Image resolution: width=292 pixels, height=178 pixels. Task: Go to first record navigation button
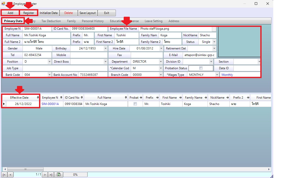click(x=4, y=174)
